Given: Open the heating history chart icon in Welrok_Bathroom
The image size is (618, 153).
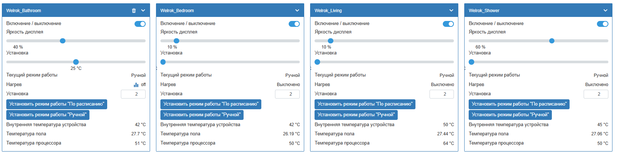Looking at the screenshot, I should (x=136, y=85).
